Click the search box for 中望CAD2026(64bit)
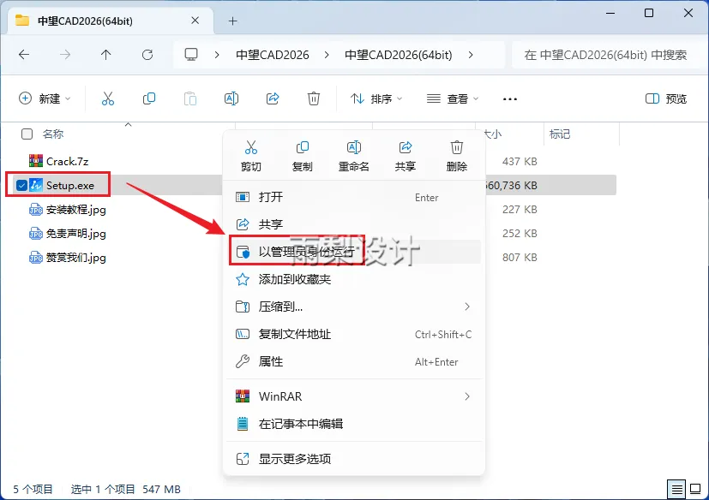Image resolution: width=709 pixels, height=500 pixels. coord(606,55)
